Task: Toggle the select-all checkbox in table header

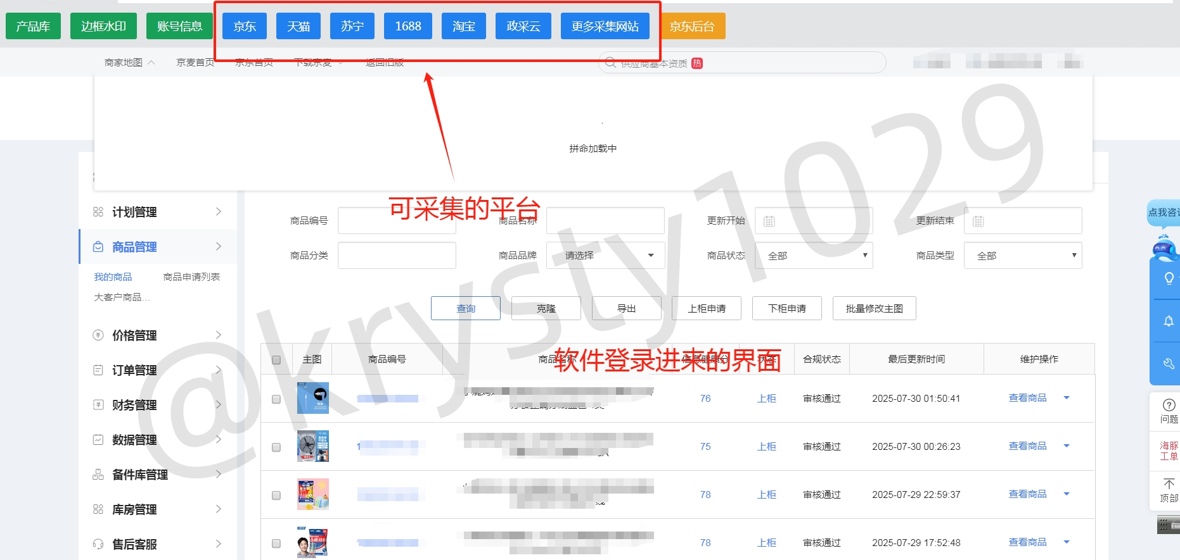Action: click(x=276, y=360)
